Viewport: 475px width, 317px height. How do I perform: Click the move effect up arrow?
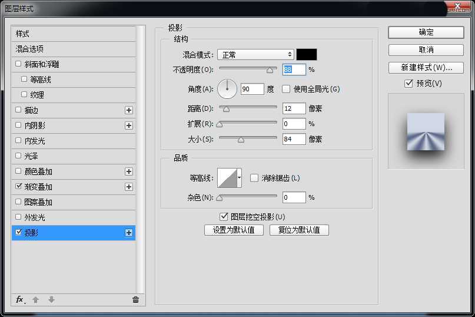point(35,299)
